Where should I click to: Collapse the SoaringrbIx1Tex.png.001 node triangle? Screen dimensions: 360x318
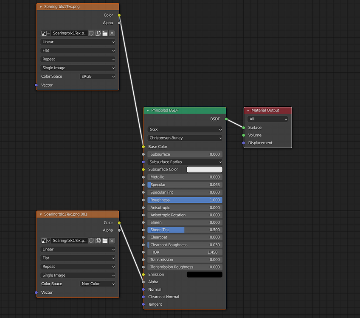pyautogui.click(x=41, y=214)
